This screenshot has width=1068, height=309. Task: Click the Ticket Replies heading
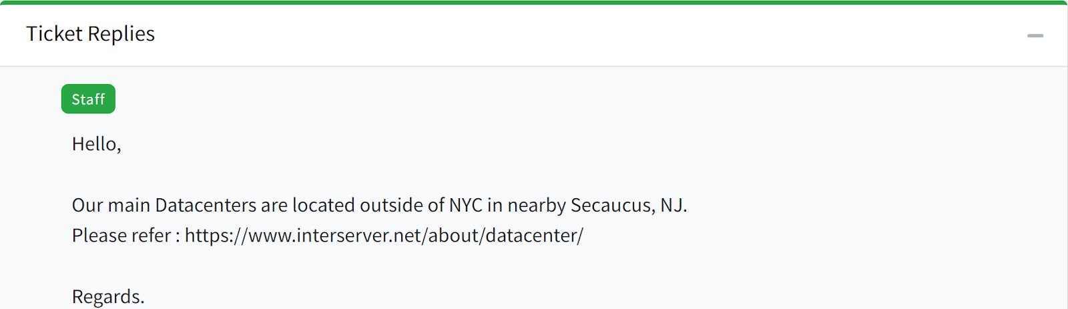coord(90,34)
